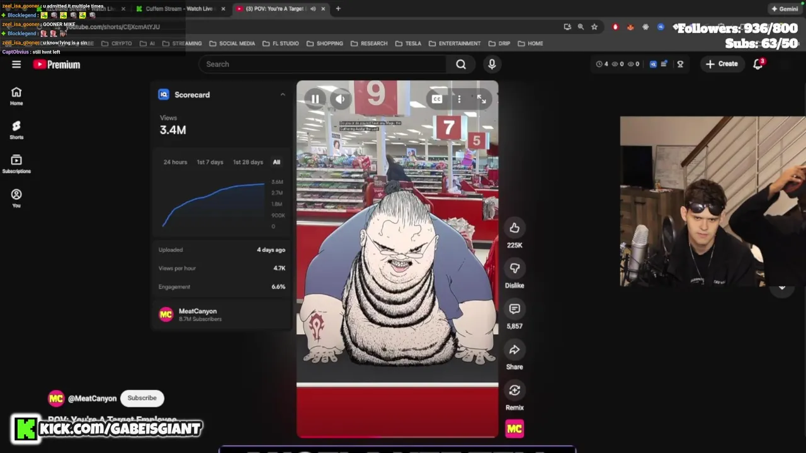Image resolution: width=806 pixels, height=453 pixels.
Task: Click the search magnifier button
Action: [461, 64]
